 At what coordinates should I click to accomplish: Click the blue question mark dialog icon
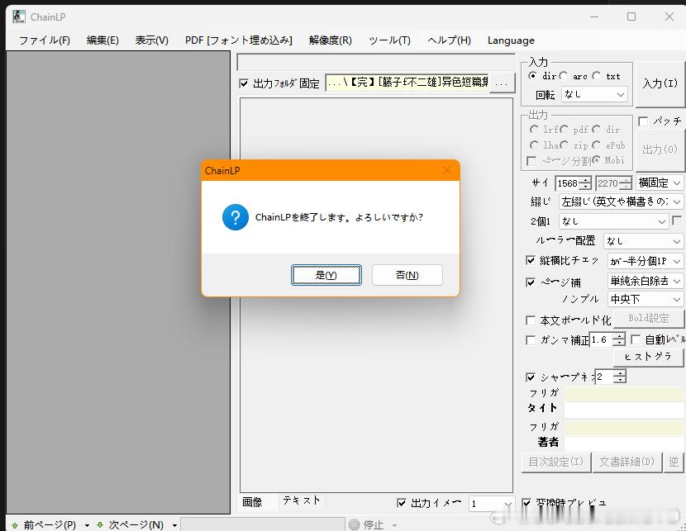pyautogui.click(x=236, y=216)
